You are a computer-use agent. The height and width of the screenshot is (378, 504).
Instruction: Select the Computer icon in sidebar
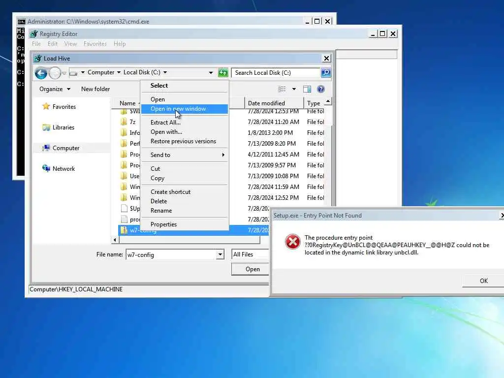[x=46, y=148]
